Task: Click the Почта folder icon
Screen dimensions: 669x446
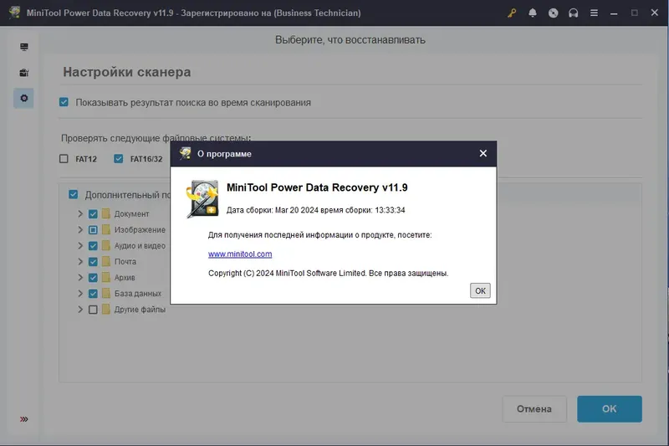Action: pyautogui.click(x=106, y=261)
